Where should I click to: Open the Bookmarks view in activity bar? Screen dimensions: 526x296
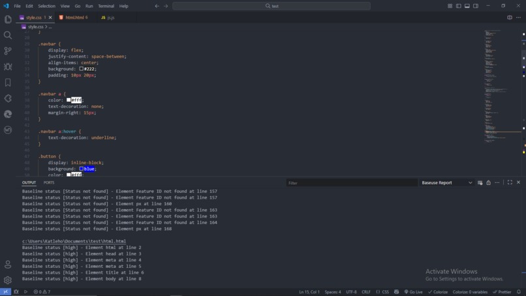[x=8, y=82]
